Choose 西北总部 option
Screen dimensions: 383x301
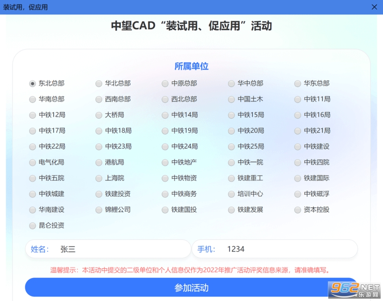[x=165, y=100]
